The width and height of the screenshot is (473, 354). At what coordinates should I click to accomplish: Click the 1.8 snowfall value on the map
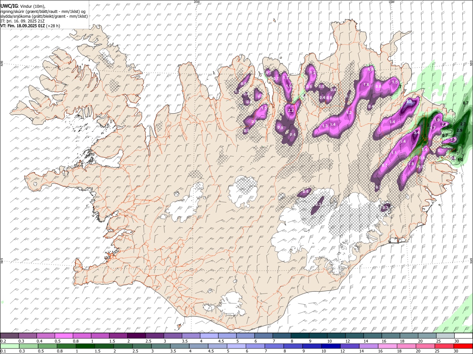[x=411, y=164]
